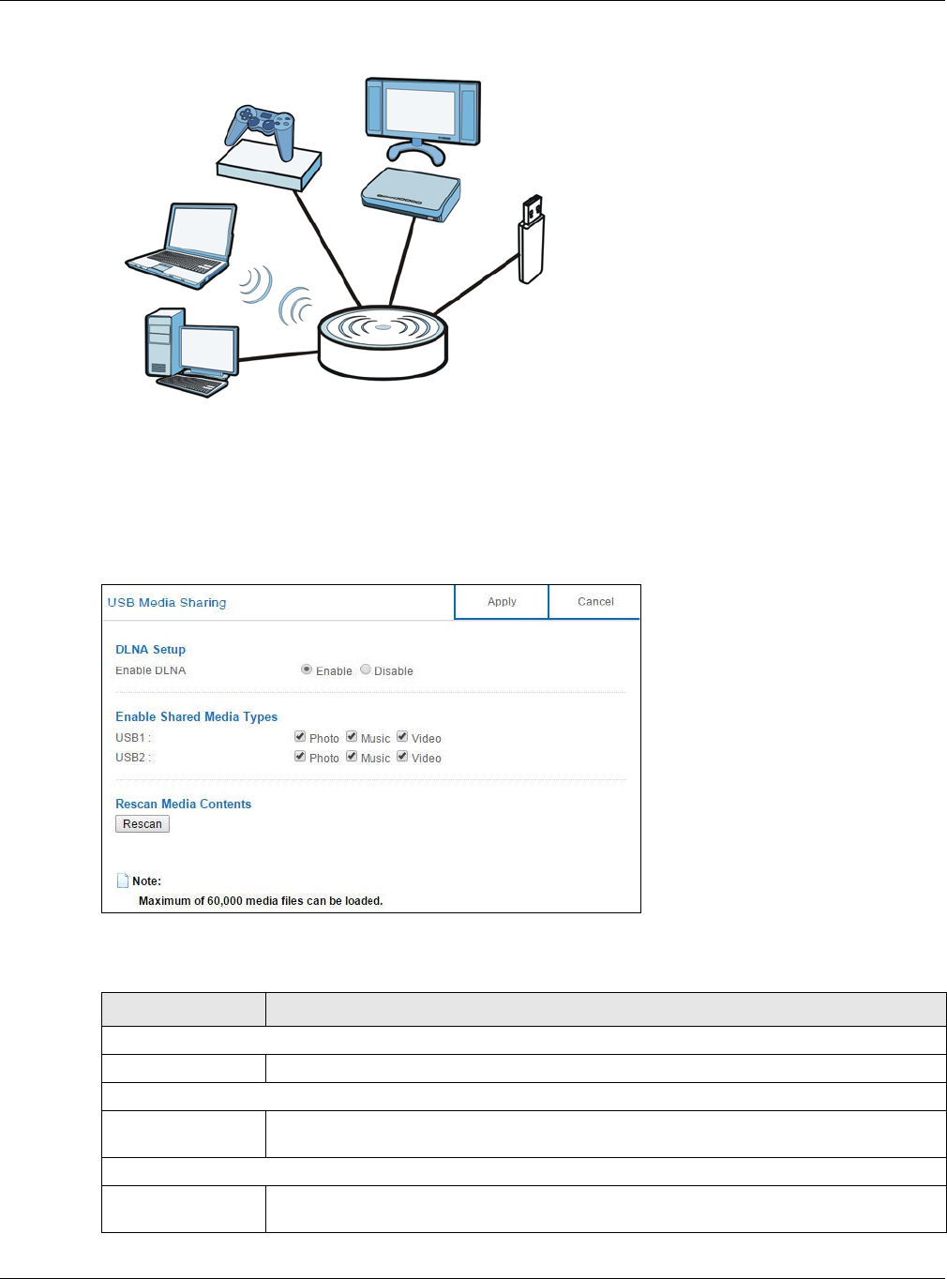
Task: Toggle USB2 Music checkbox
Action: tap(352, 757)
